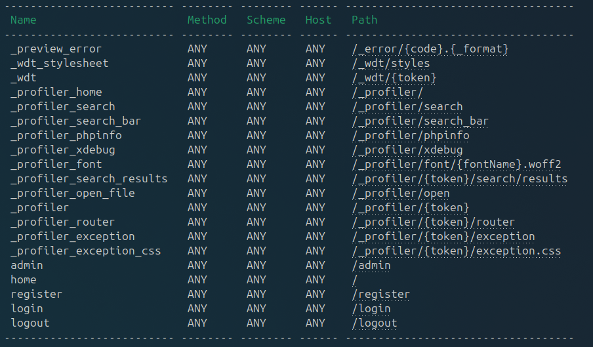Open the /_profiler/{token}/exception.css path
Screen dimensions: 593x347
[456, 251]
